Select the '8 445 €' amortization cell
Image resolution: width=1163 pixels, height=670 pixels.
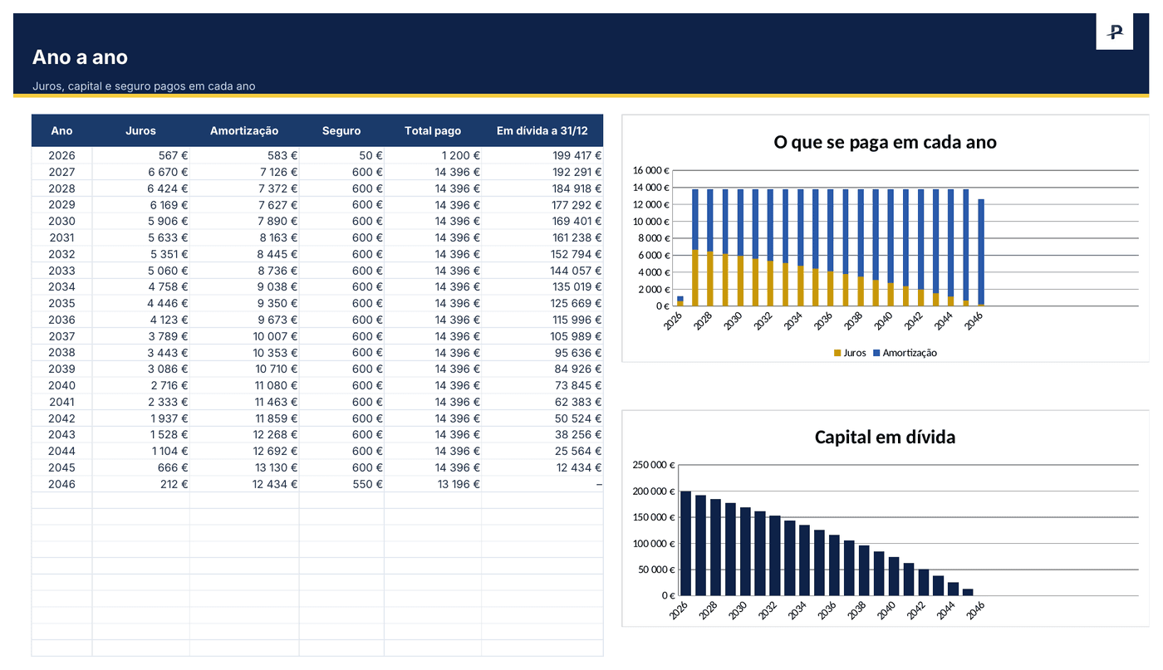(244, 254)
